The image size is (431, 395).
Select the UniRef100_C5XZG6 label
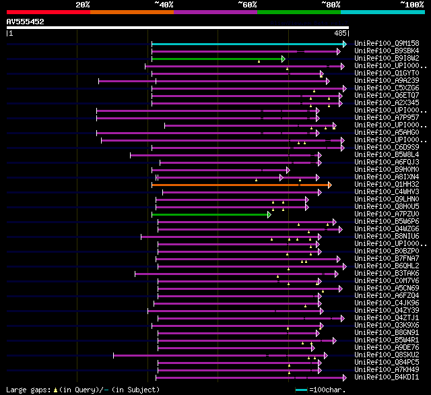coord(387,88)
